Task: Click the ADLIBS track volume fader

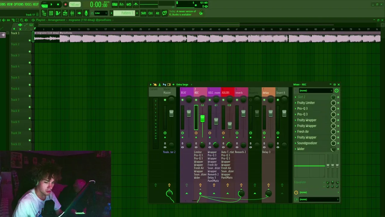Action: (230, 125)
